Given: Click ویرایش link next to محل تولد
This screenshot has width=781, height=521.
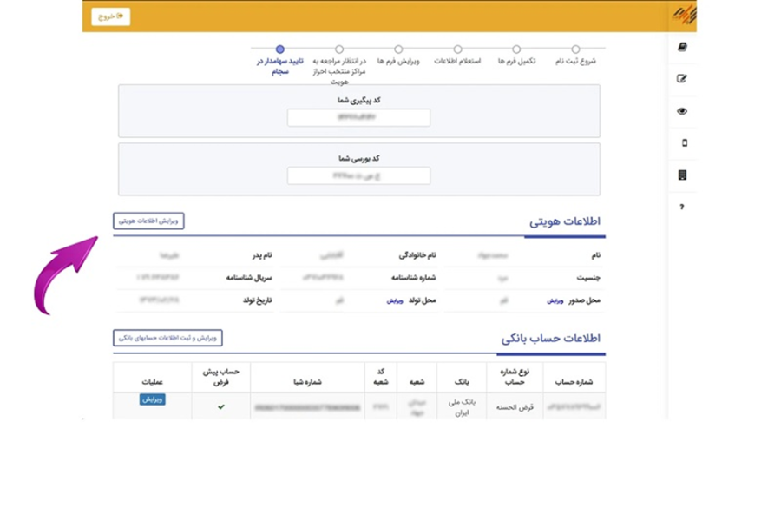Looking at the screenshot, I should point(395,300).
